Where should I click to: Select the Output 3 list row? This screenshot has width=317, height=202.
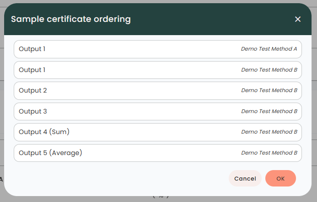click(158, 111)
